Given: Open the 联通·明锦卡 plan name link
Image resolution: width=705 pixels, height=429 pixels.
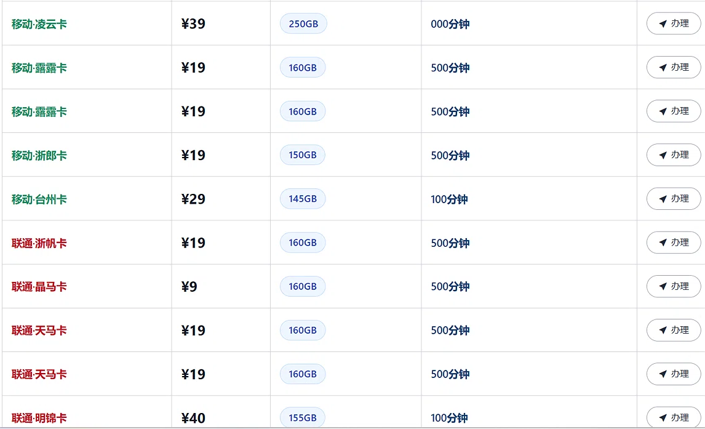Looking at the screenshot, I should click(x=39, y=418).
